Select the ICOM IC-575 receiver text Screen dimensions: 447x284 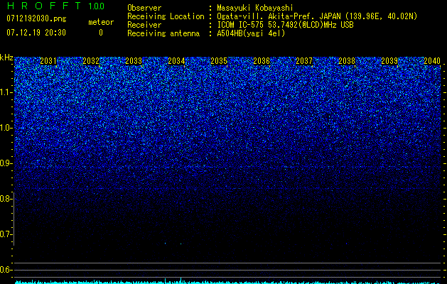(285, 25)
